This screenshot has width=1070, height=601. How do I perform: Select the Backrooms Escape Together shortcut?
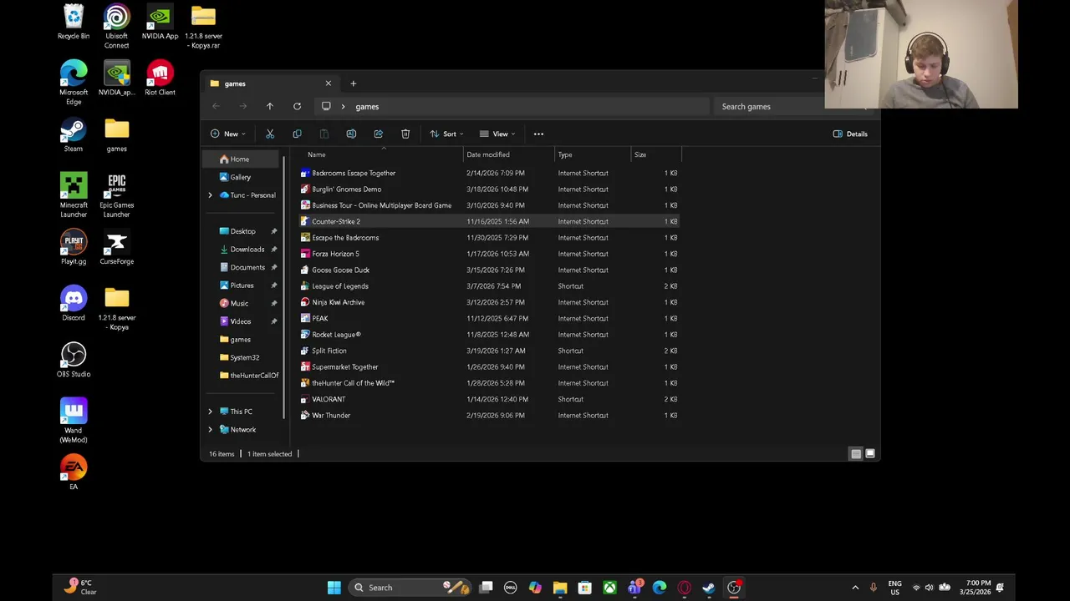pyautogui.click(x=489, y=173)
